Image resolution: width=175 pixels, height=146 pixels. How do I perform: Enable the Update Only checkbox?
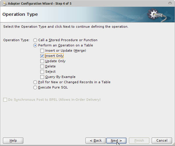tap(42, 61)
